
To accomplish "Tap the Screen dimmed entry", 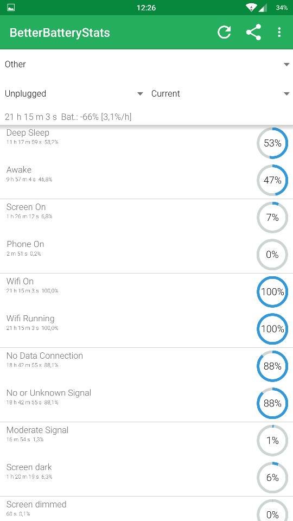I will [x=146, y=509].
